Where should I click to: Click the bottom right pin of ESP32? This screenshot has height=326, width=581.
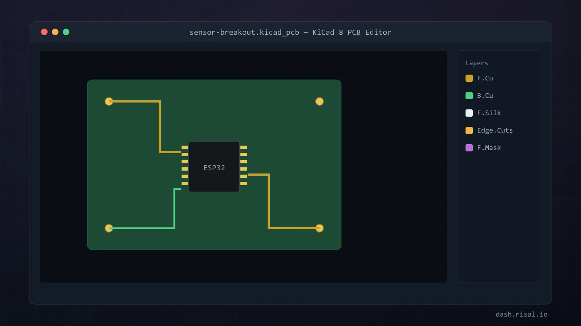pyautogui.click(x=244, y=184)
